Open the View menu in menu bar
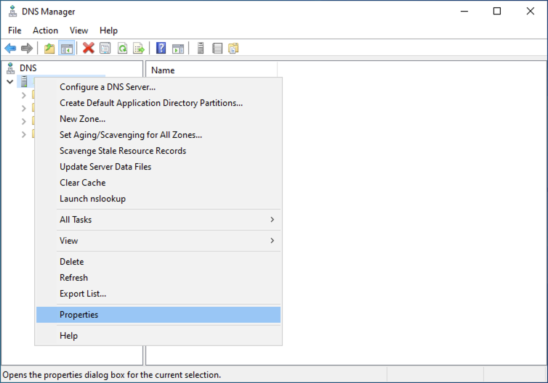The image size is (548, 383). tap(78, 30)
